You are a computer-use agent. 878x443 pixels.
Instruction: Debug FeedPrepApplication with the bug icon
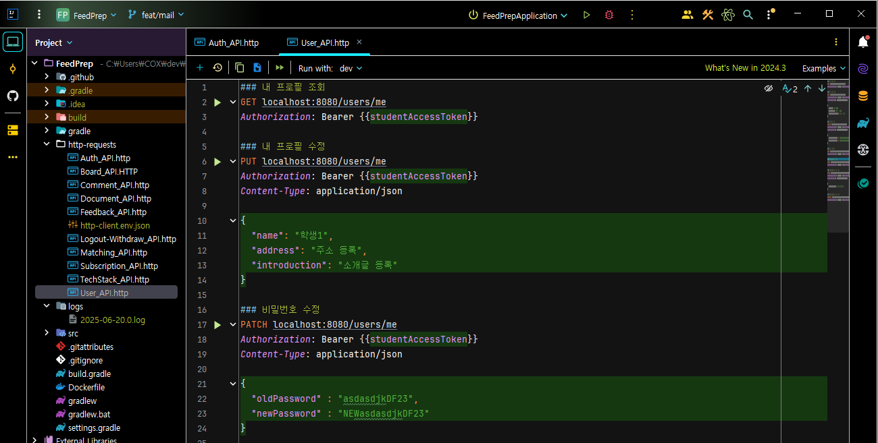coord(609,15)
